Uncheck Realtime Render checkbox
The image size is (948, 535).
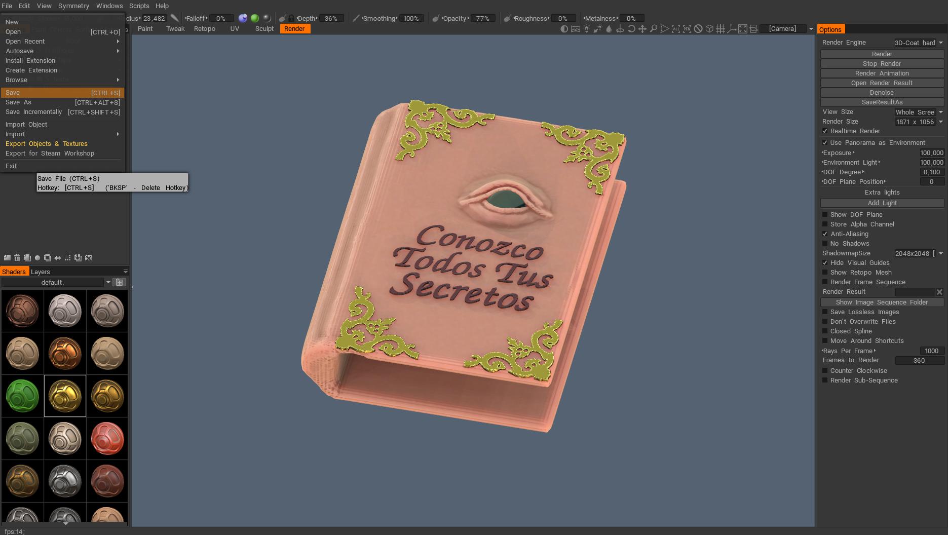825,131
